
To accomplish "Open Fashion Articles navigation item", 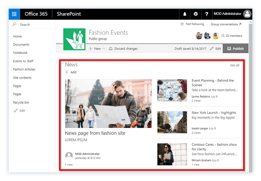I will 24,69.
